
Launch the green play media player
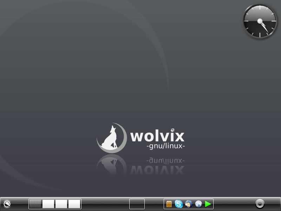click(208, 204)
